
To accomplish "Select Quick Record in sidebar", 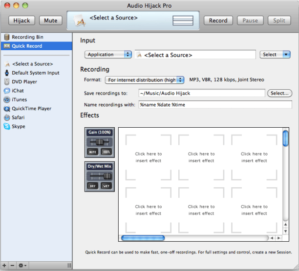I will point(37,46).
